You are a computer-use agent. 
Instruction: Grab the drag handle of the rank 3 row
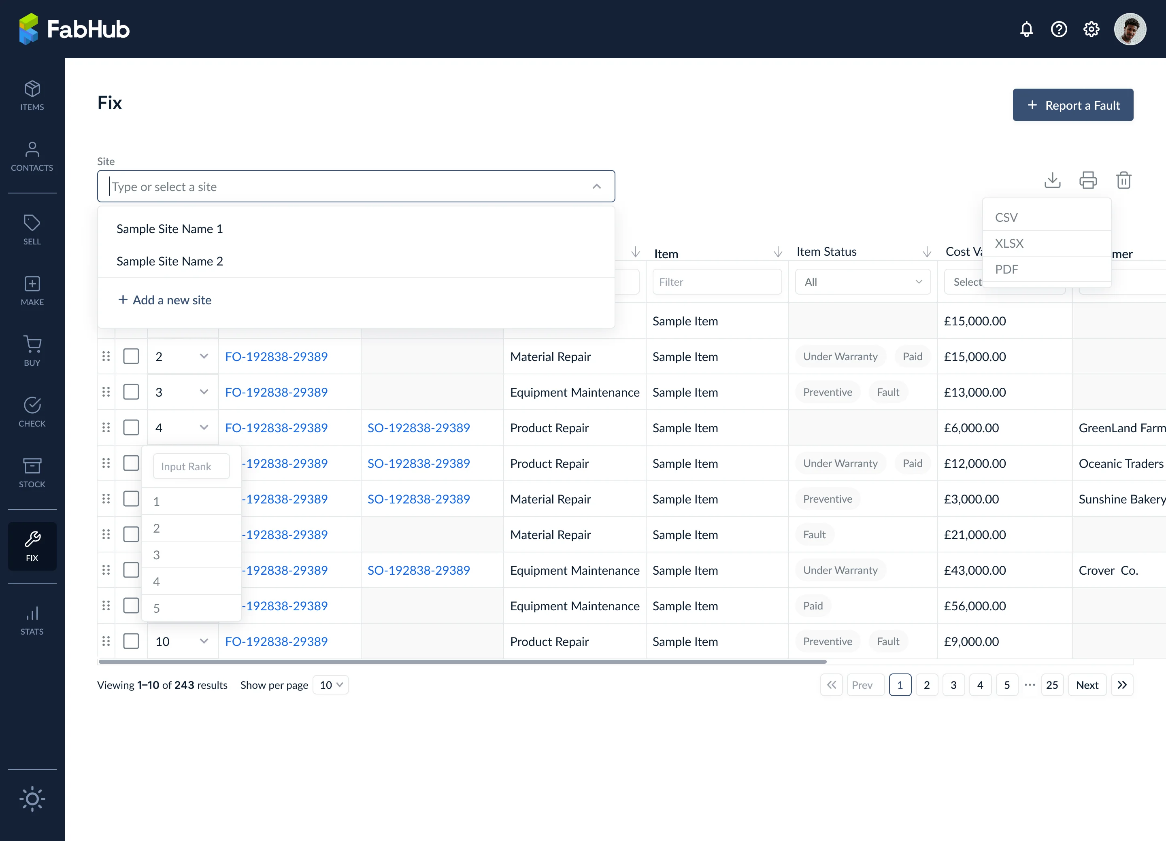(x=106, y=392)
